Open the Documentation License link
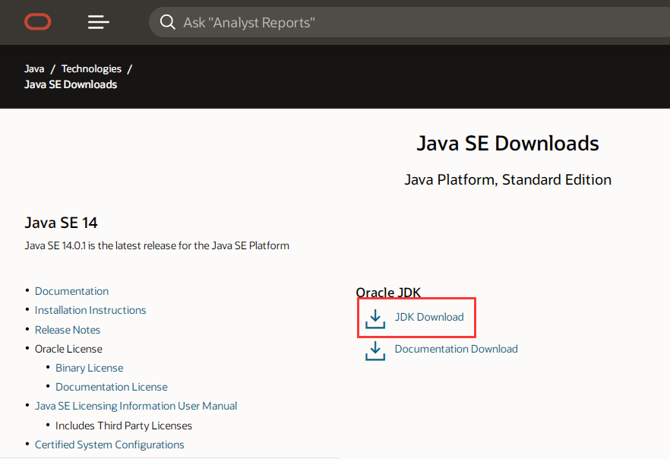Screen dimensions: 670x459 [x=112, y=387]
